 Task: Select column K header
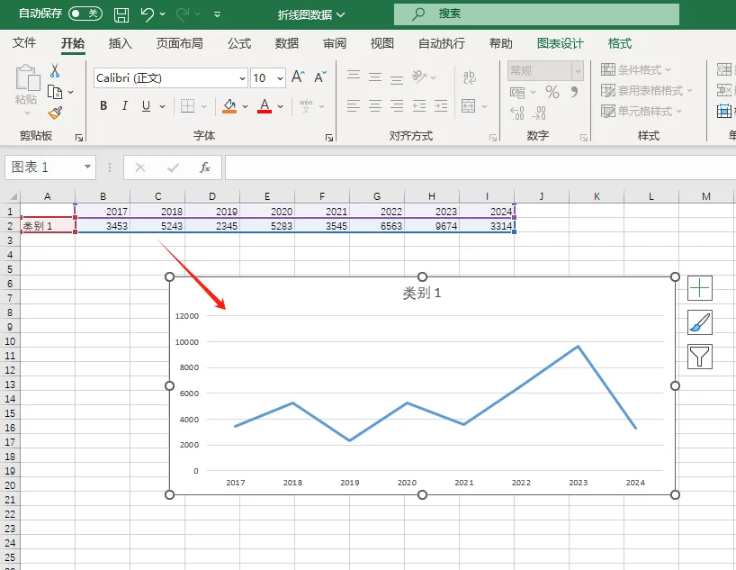(597, 196)
